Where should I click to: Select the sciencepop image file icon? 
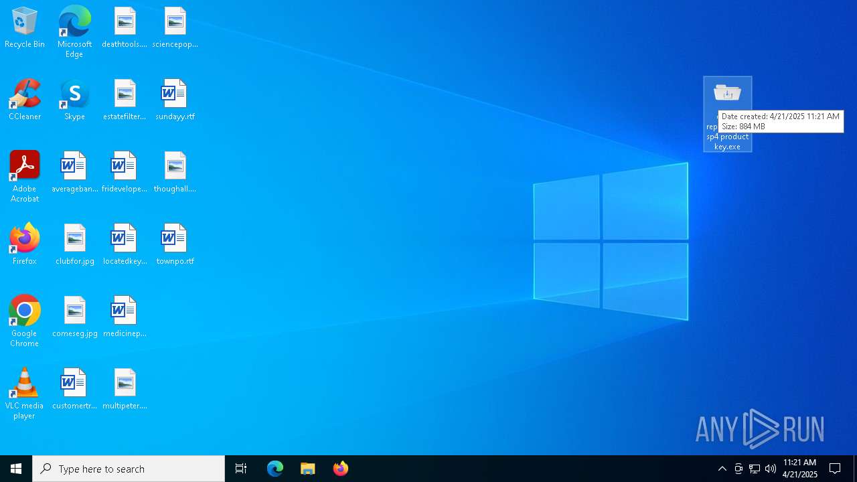(x=175, y=28)
